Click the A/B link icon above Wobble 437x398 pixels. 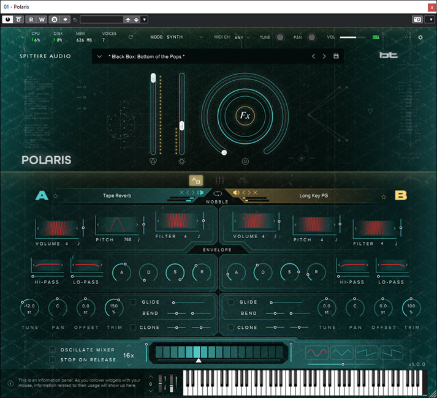217,194
